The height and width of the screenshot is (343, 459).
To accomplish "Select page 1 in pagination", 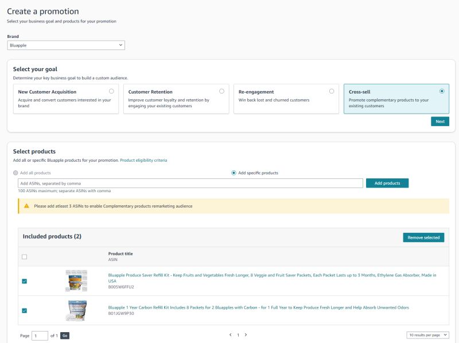I will click(238, 335).
